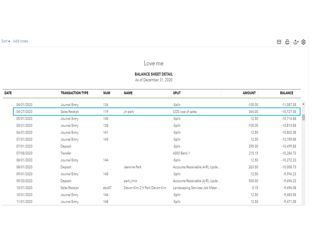Open report settings gear icon

pos(304,42)
